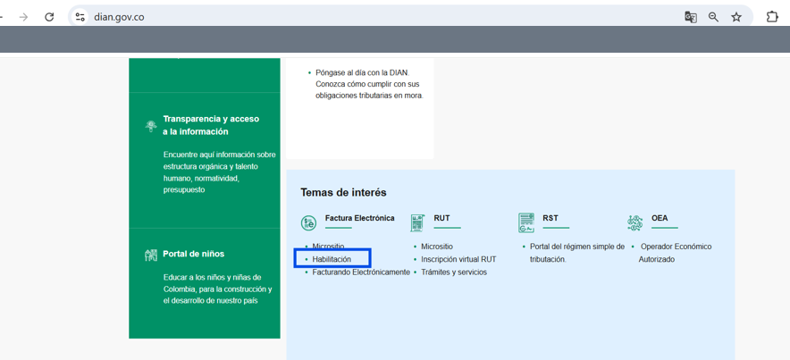The width and height of the screenshot is (790, 360).
Task: Open Póngase al día con la DIAN
Action: (x=369, y=84)
